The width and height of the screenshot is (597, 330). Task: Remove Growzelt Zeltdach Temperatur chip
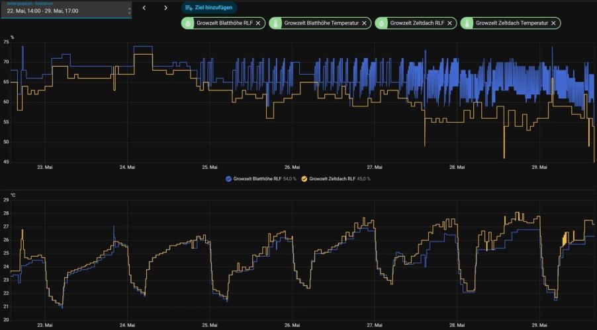pyautogui.click(x=553, y=23)
